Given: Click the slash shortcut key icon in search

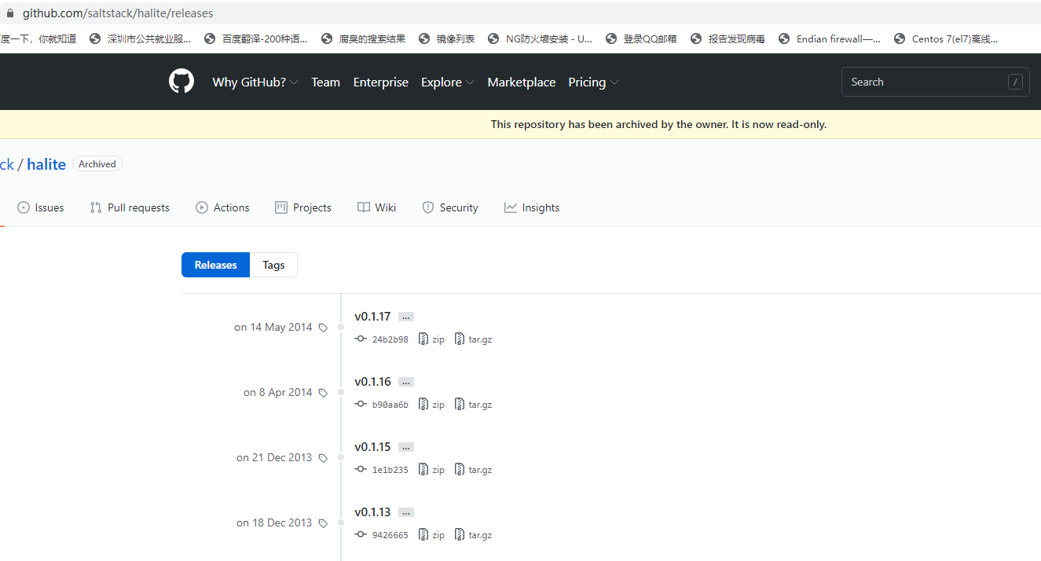Looking at the screenshot, I should point(1015,82).
